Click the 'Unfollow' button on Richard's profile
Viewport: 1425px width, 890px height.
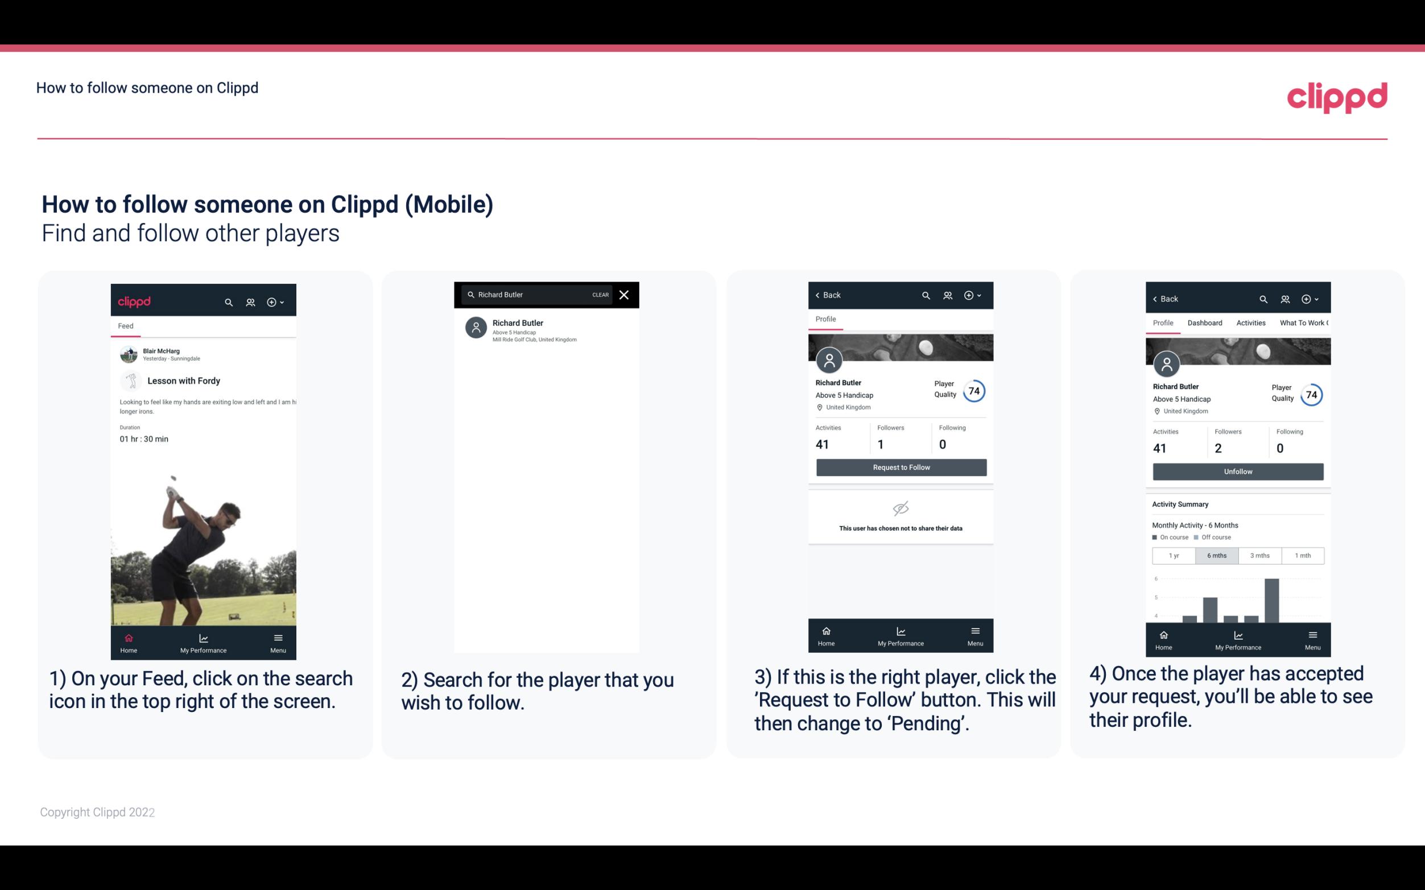pyautogui.click(x=1237, y=471)
